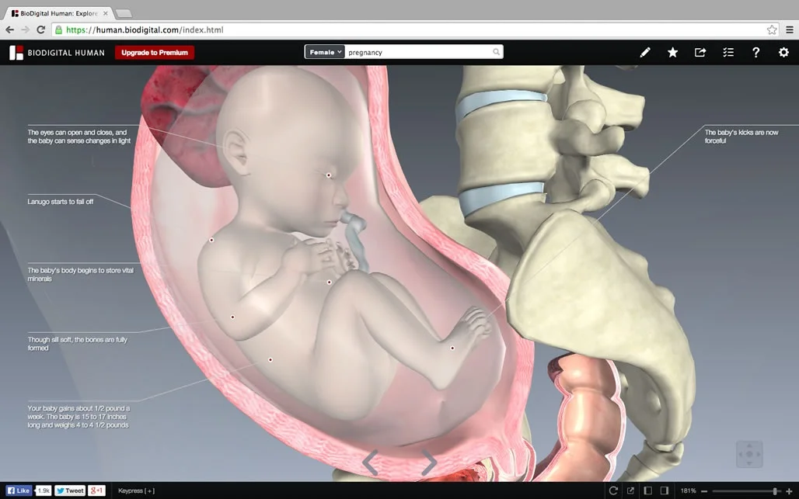Toggle the right side panel layout
Viewport: 799px width, 499px height.
665,490
